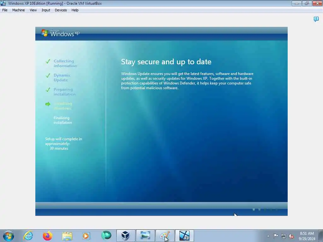Click the 'Stay secure and up to date' heading
This screenshot has height=242, width=323.
[166, 62]
